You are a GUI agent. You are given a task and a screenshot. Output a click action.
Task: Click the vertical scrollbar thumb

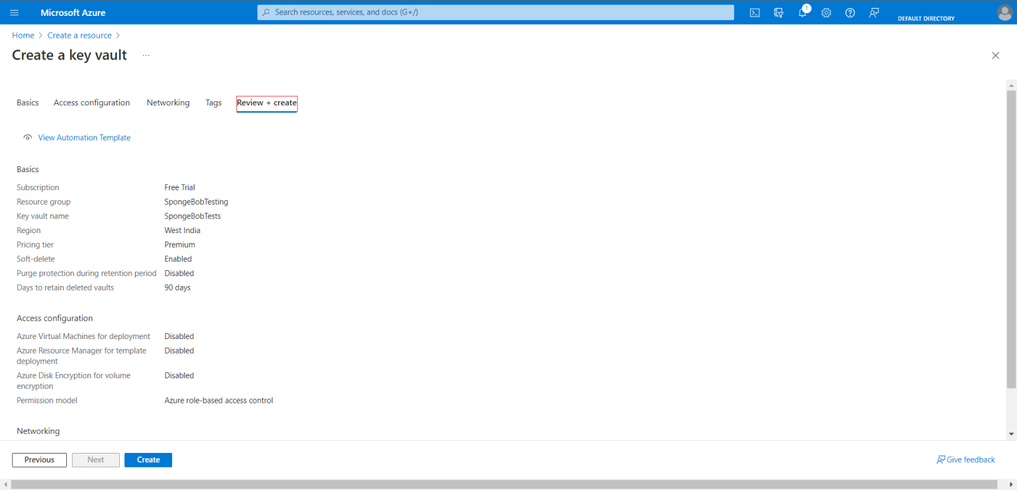[1011, 239]
